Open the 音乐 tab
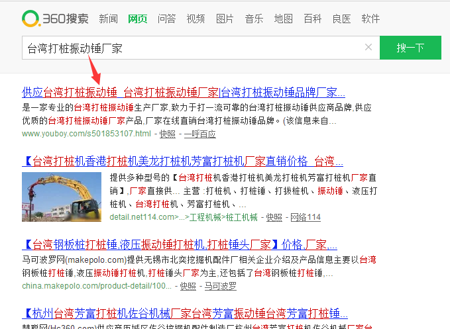The image size is (450, 329). pos(254,19)
